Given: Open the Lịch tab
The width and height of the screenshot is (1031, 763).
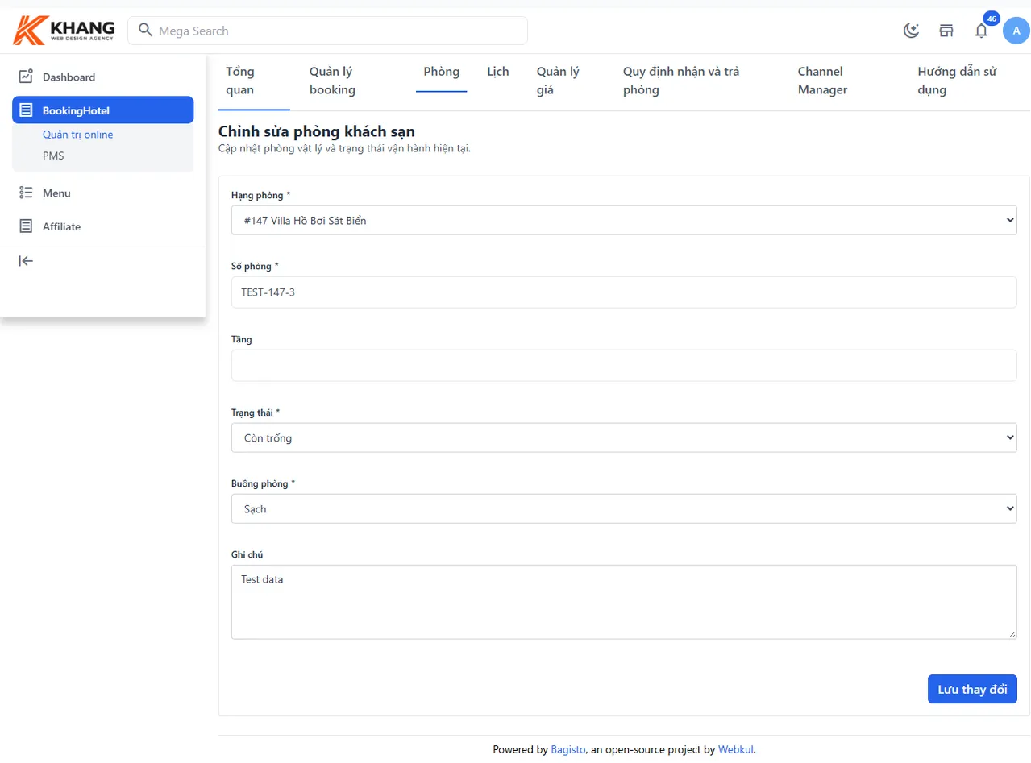Looking at the screenshot, I should 498,72.
